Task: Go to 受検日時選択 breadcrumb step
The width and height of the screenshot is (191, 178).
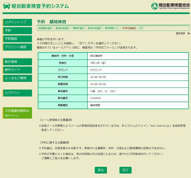Action: (x=95, y=28)
